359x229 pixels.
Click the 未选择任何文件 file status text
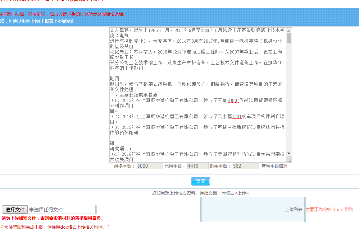click(x=46, y=210)
